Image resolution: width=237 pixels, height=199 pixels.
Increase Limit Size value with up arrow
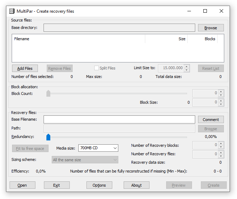pos(187,67)
